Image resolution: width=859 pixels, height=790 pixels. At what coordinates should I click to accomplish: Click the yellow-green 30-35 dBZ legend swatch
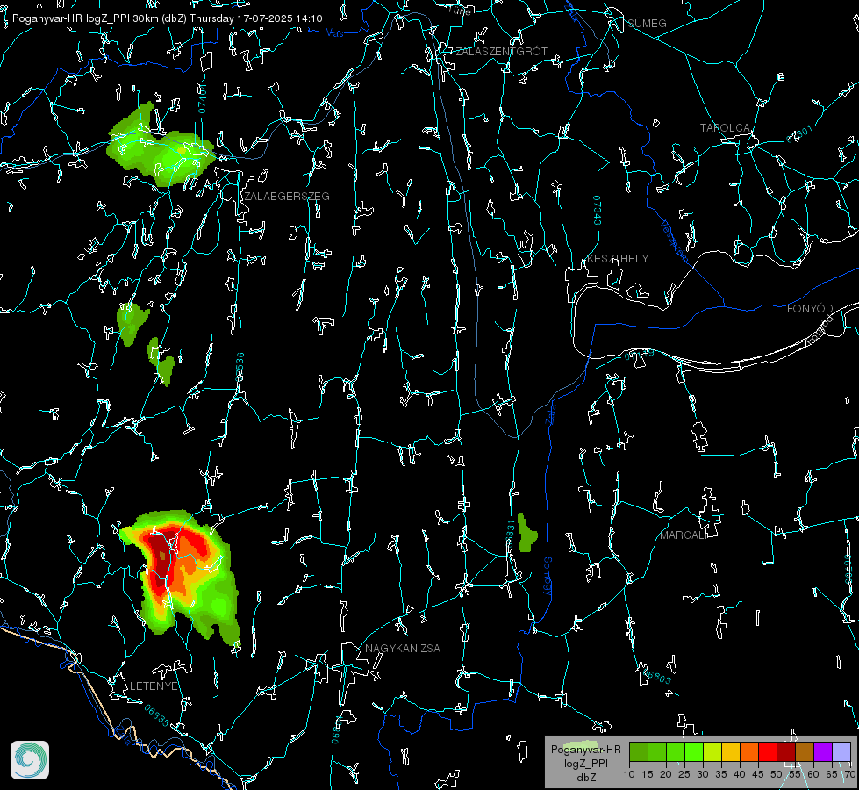pos(712,751)
